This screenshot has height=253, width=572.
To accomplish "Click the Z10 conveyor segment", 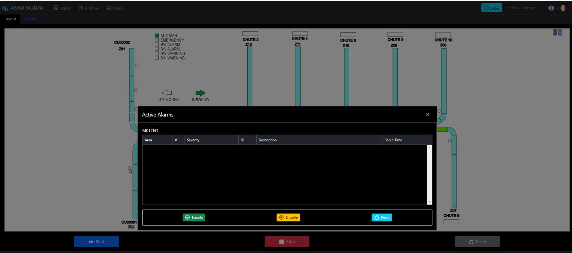I will pyautogui.click(x=347, y=77).
